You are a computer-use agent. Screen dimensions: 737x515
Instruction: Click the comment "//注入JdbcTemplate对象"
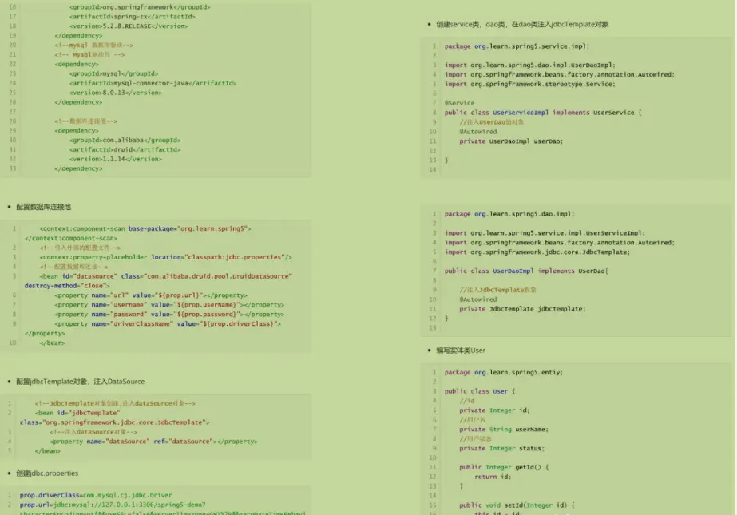tap(498, 290)
